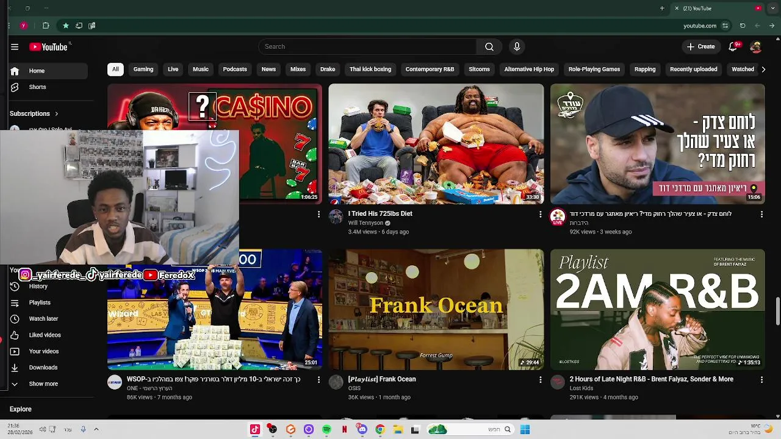Open the 2AM R&B playlist thumbnail
This screenshot has width=781, height=439.
(x=657, y=309)
